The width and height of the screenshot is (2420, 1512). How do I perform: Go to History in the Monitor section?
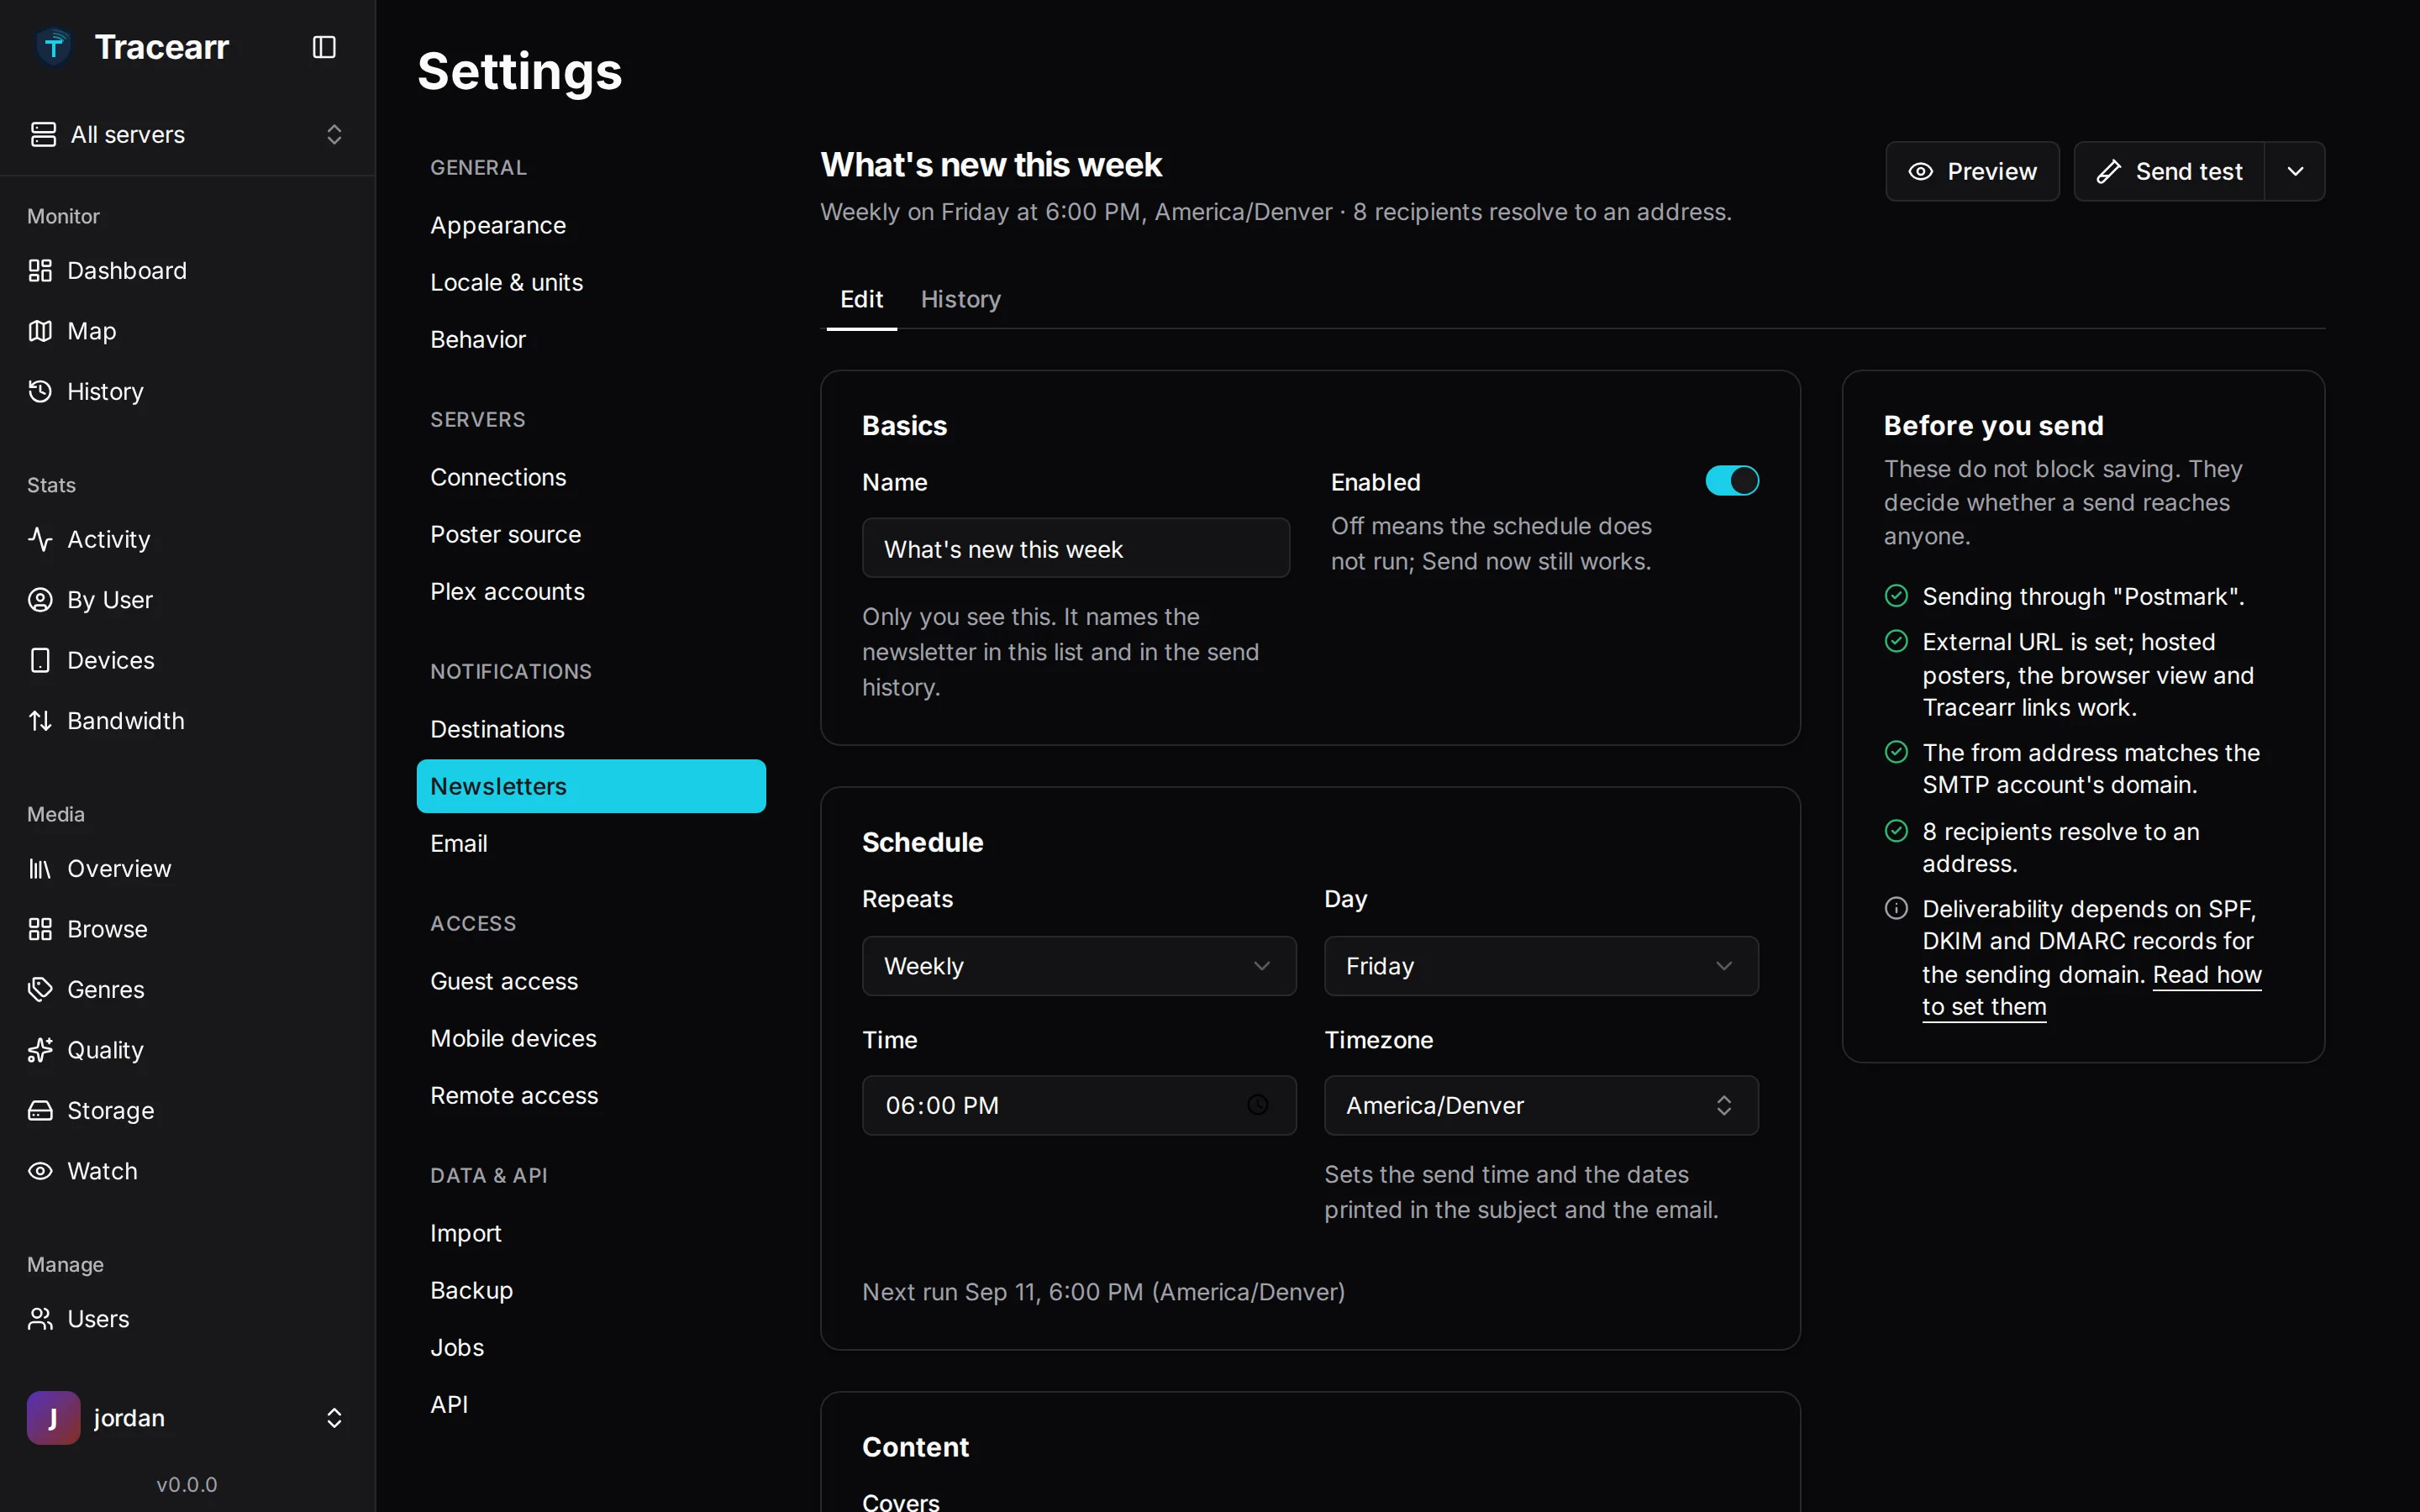click(187, 391)
